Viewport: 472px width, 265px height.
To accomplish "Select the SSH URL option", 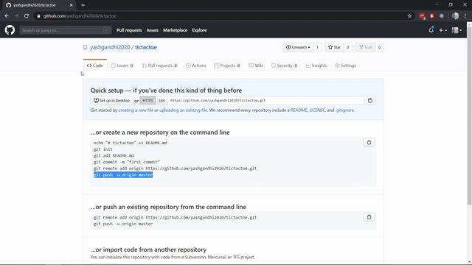I will (x=162, y=101).
